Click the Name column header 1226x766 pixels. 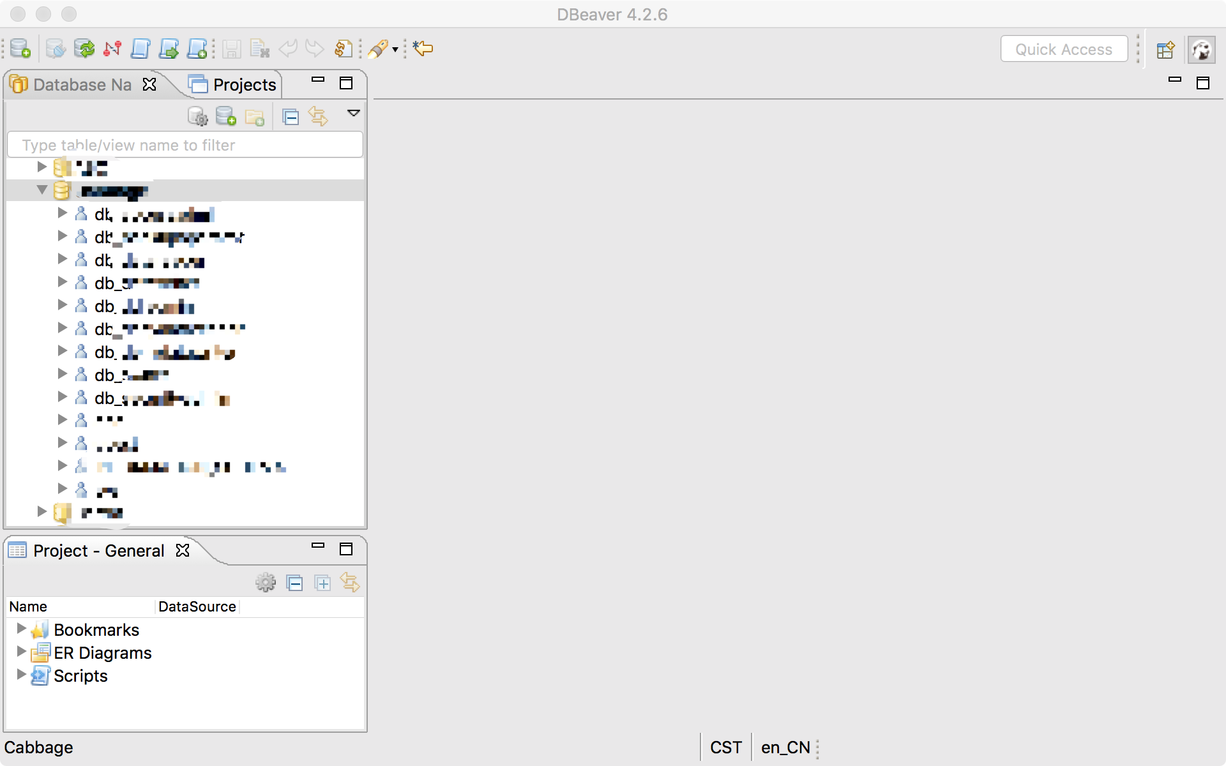(80, 606)
